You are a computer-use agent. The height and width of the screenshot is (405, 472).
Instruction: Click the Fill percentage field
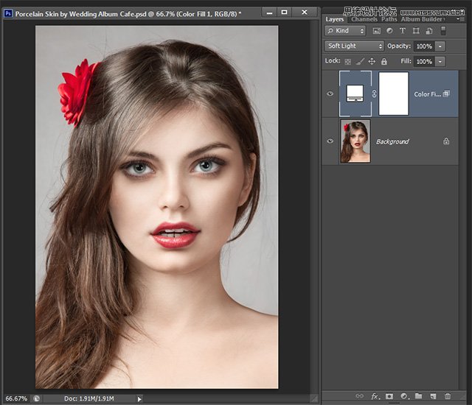coord(423,61)
